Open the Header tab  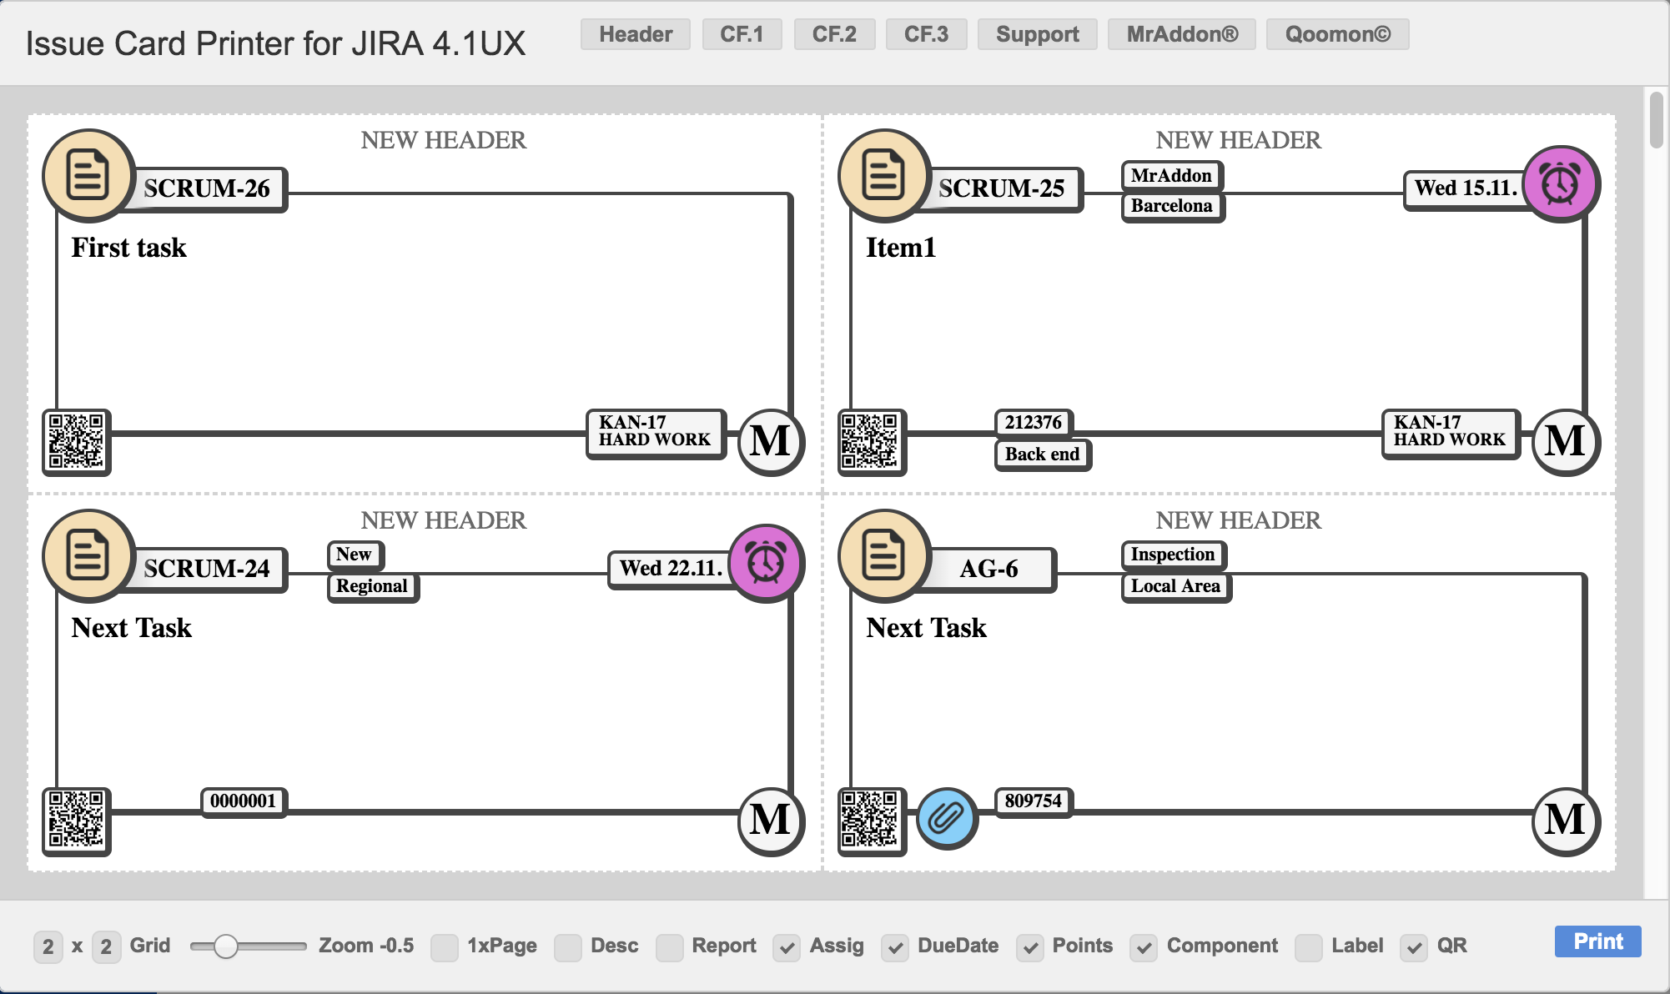pyautogui.click(x=636, y=34)
